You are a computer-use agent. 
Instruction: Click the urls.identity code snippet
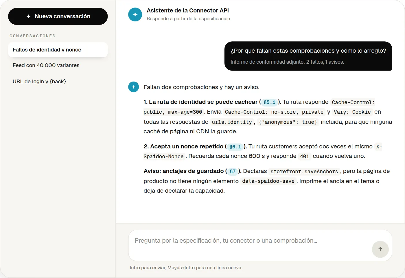click(x=232, y=122)
